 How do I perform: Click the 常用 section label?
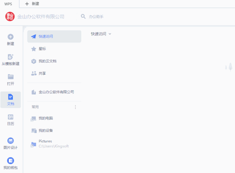(35, 107)
